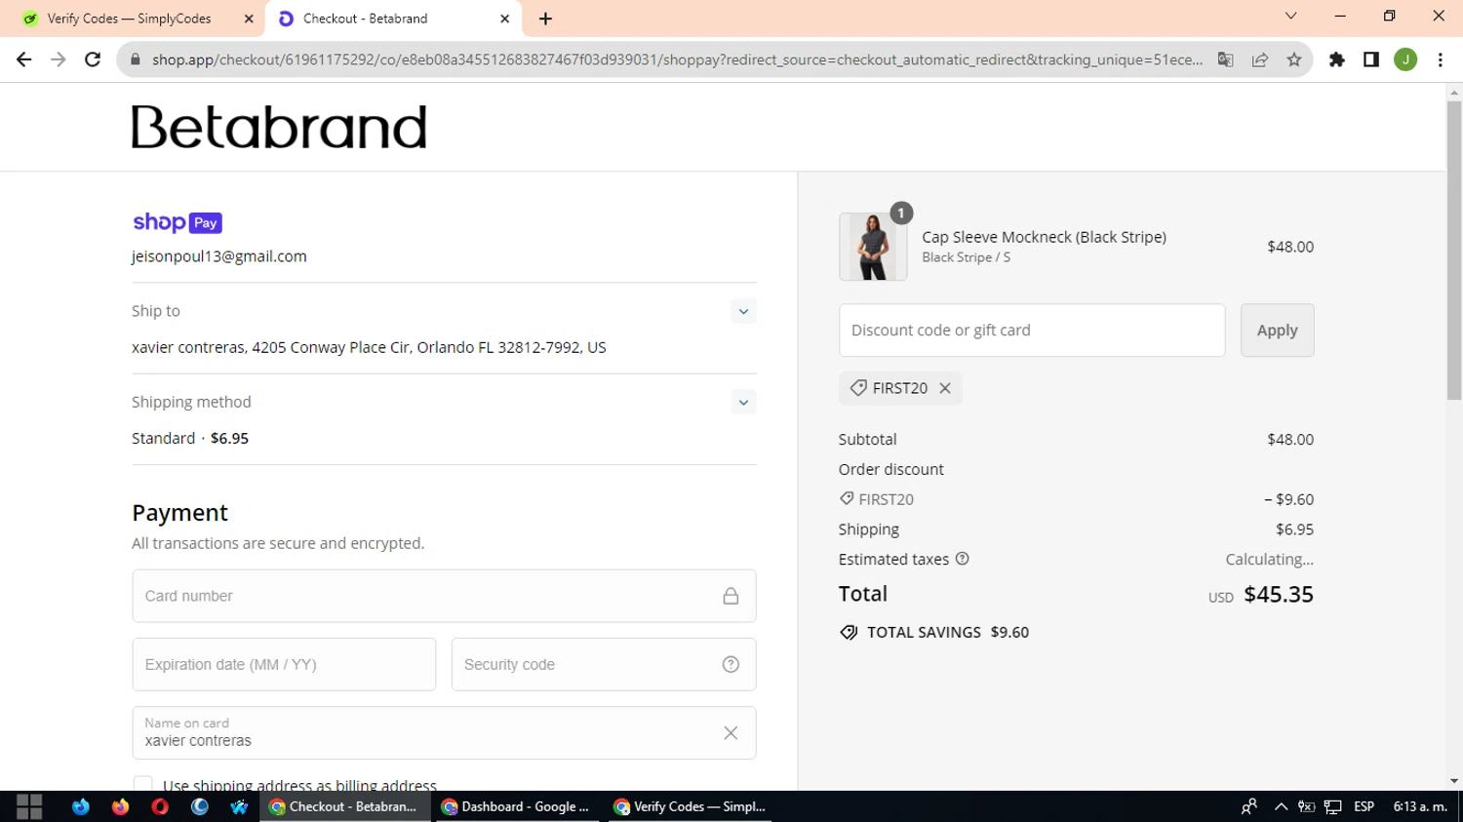Screen dimensions: 1463x822
Task: Bookmark this page with the star
Action: pos(1294,59)
